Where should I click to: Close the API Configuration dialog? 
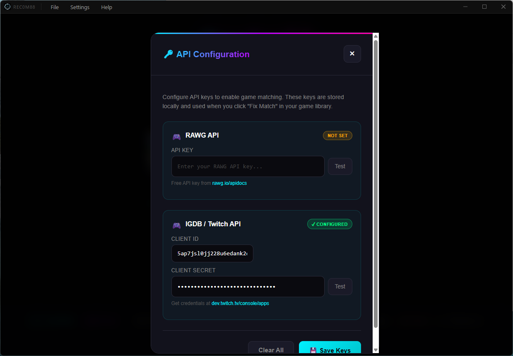click(x=352, y=54)
